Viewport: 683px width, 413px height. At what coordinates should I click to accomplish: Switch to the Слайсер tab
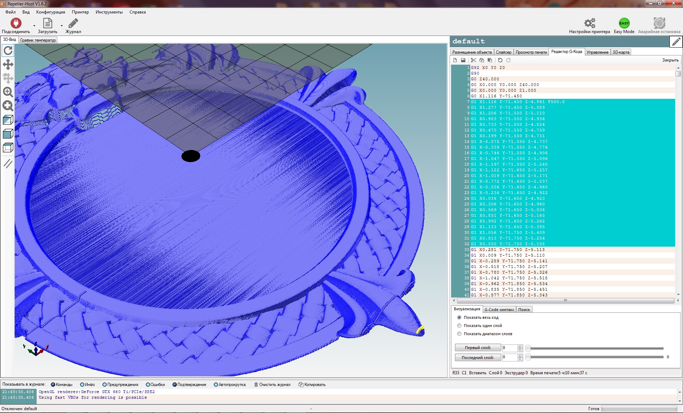503,52
